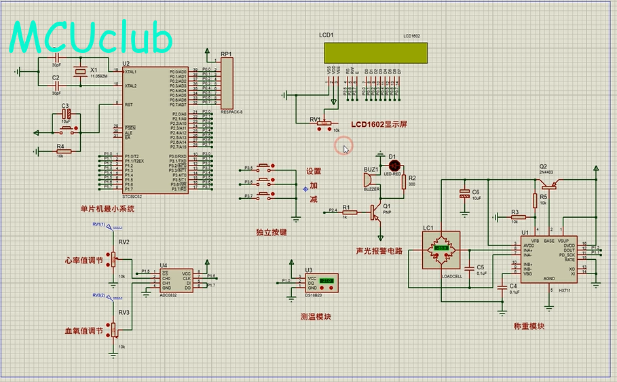Image resolution: width=617 pixels, height=382 pixels.
Task: Click the 独立按键 label
Action: [272, 233]
